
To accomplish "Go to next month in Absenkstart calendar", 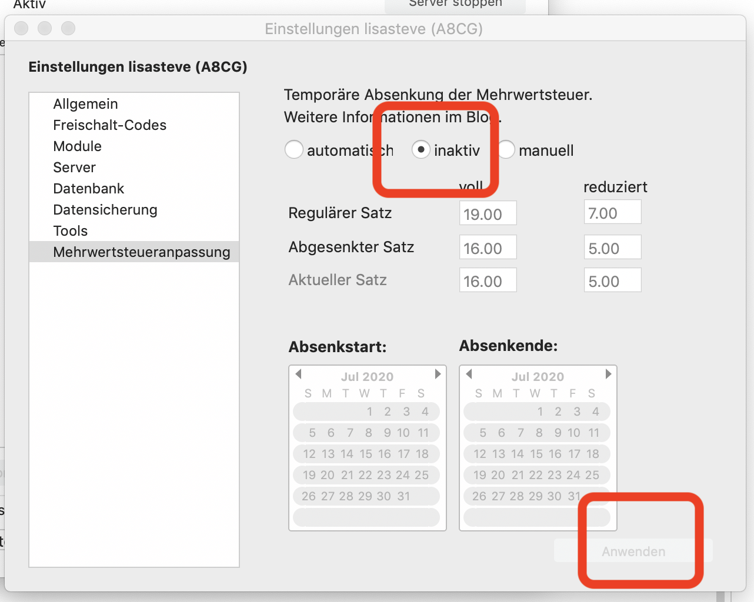I will (x=438, y=374).
